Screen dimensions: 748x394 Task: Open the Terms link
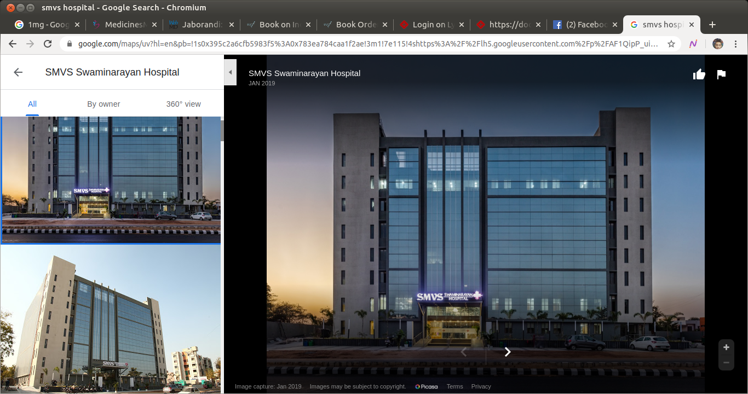point(454,386)
